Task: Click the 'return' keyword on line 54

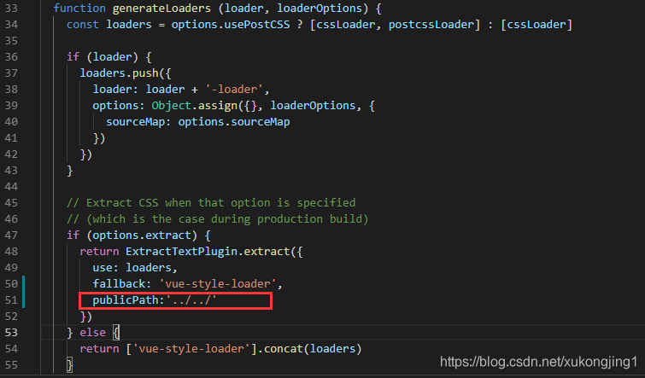Action: click(99, 349)
